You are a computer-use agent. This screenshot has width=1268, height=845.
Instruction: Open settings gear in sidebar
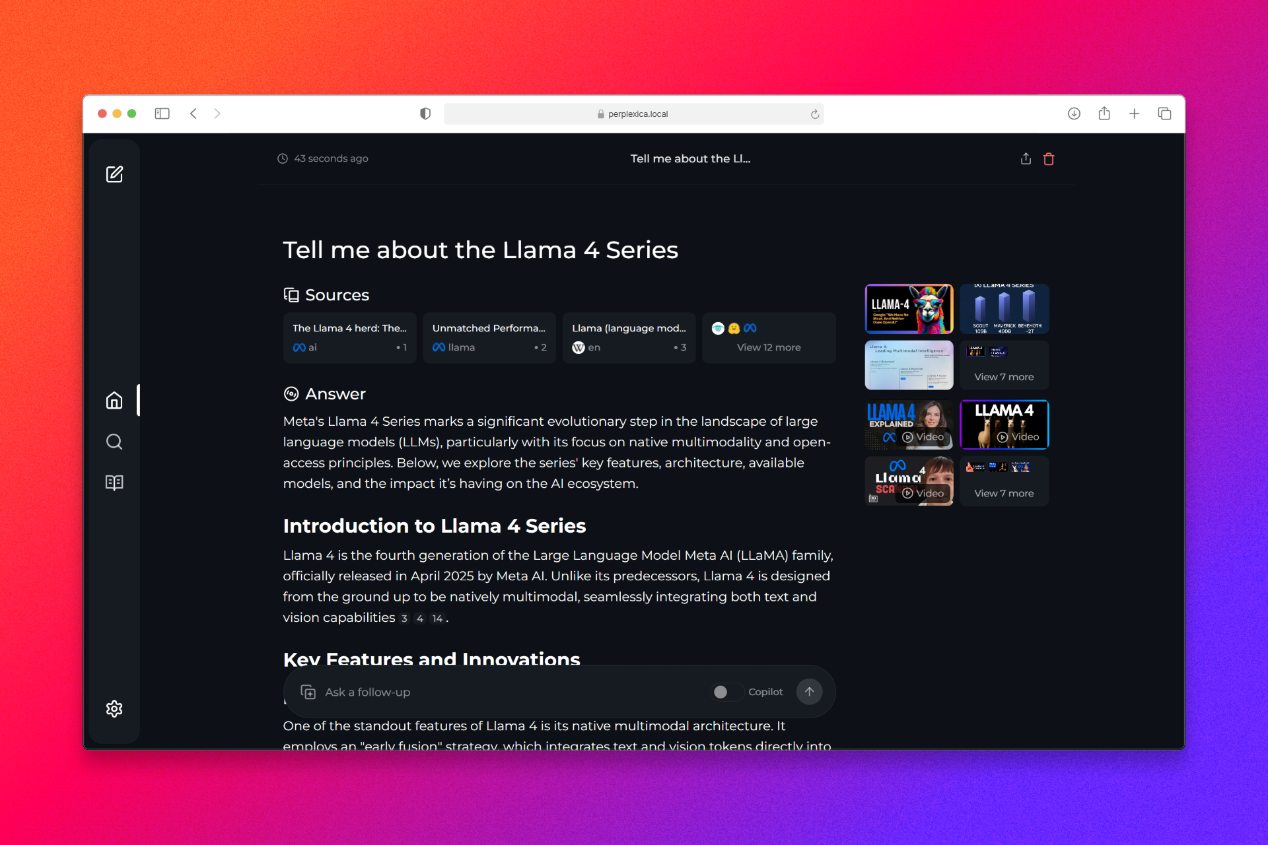114,708
